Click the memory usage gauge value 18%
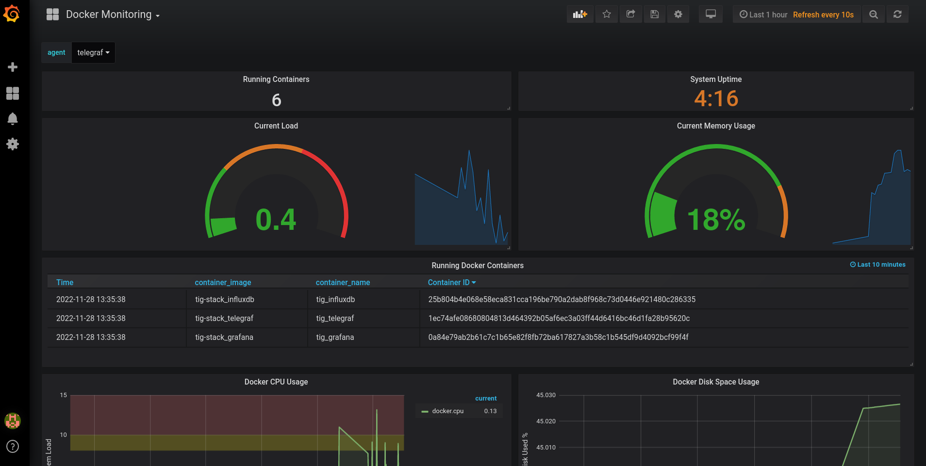Viewport: 926px width, 466px height. [716, 219]
